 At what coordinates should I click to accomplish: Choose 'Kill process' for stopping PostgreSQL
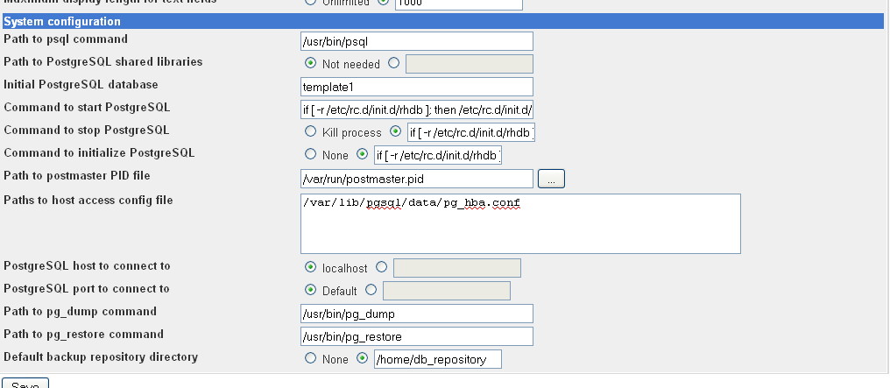pos(310,131)
